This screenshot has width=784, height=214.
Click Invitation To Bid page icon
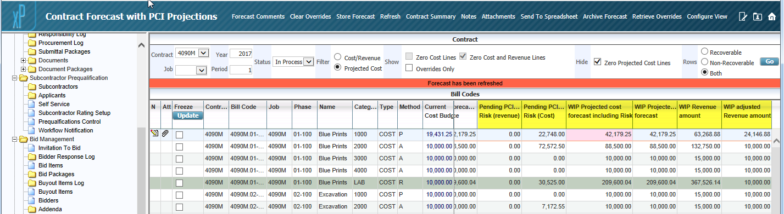(32, 148)
